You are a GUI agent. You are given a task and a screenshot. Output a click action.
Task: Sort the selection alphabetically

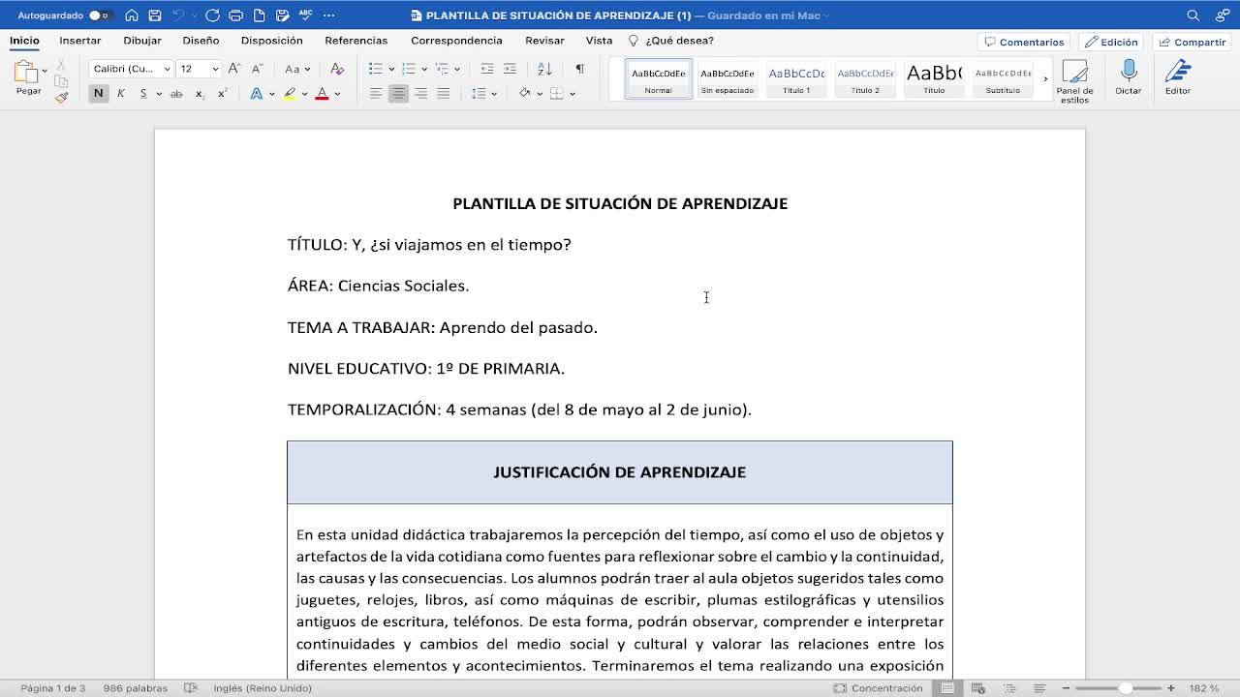544,69
